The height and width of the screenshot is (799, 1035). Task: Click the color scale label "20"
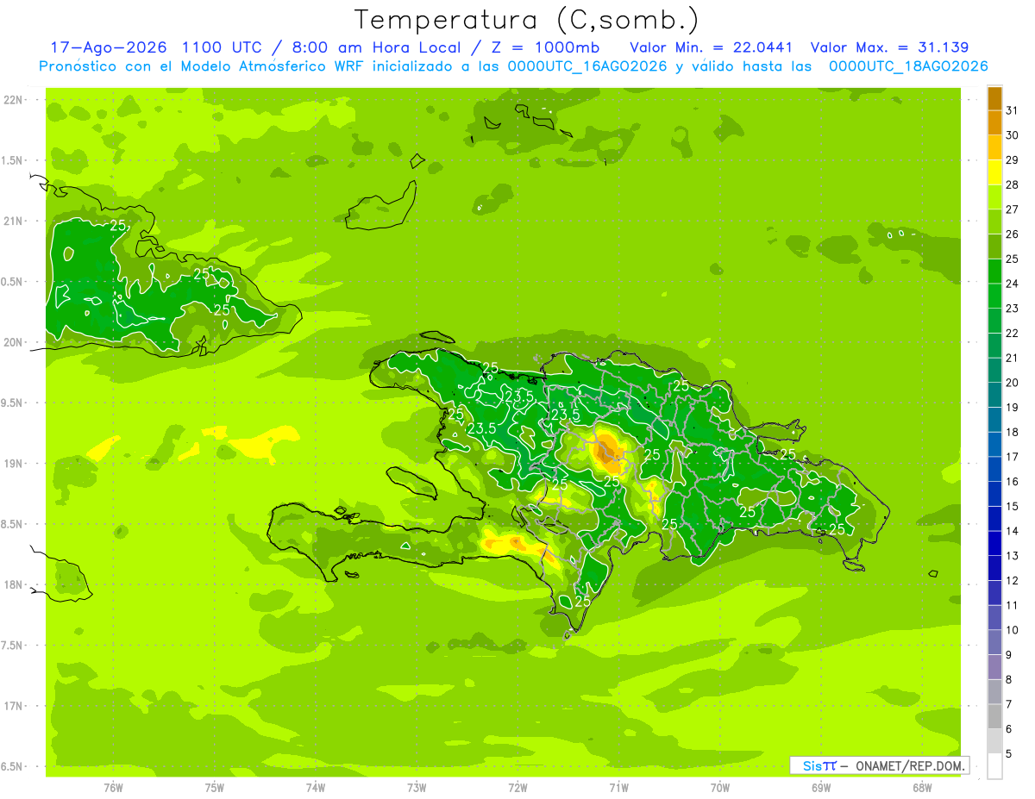(x=1012, y=383)
